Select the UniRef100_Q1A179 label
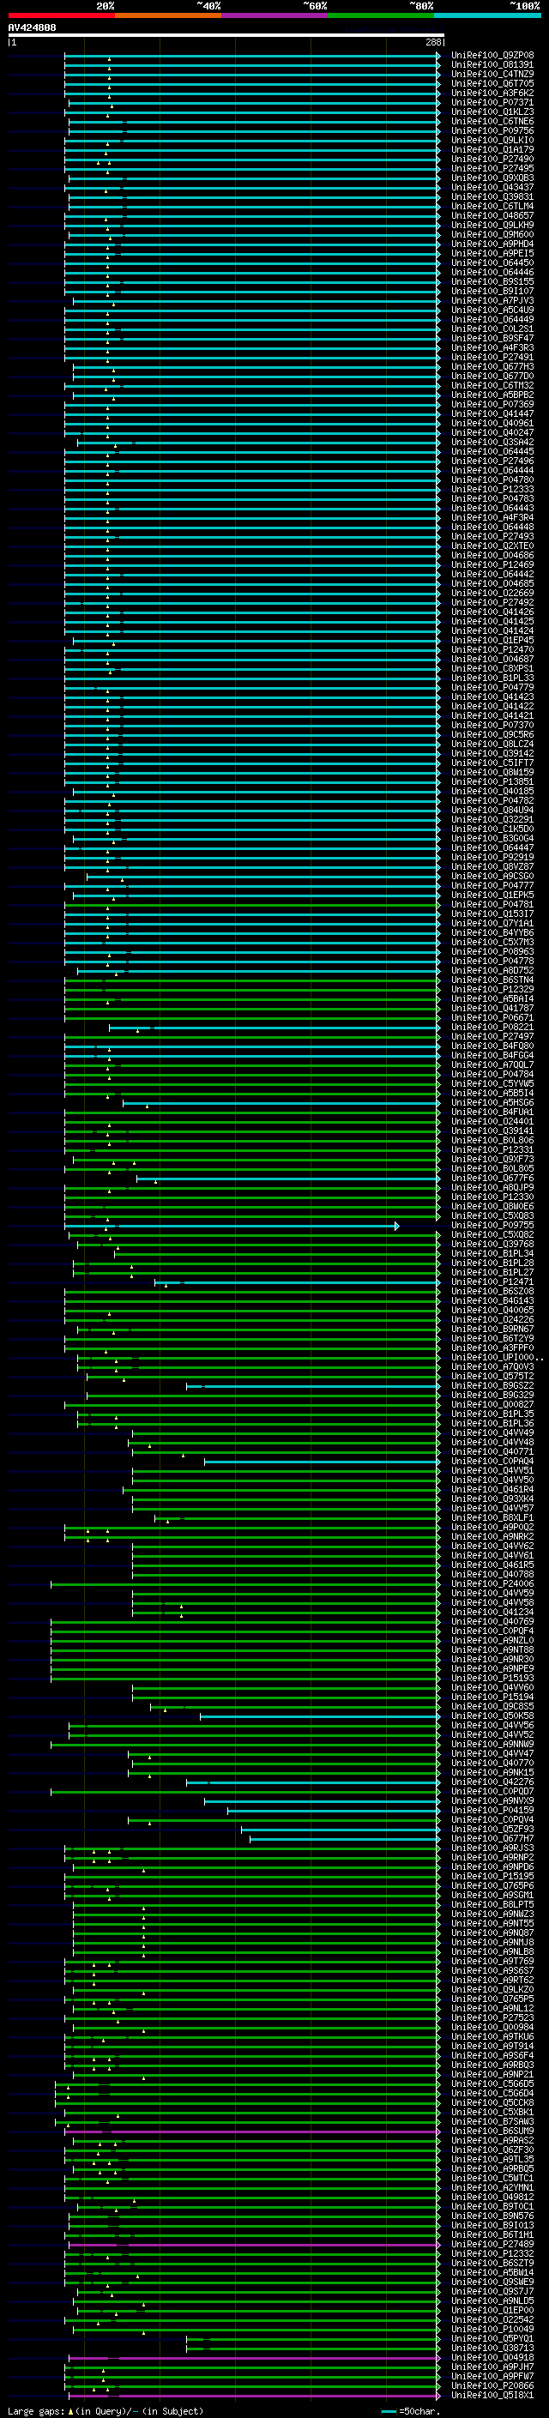Screen dimensions: 549x2418 click(x=492, y=149)
